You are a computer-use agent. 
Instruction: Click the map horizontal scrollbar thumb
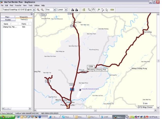[x=95, y=110]
